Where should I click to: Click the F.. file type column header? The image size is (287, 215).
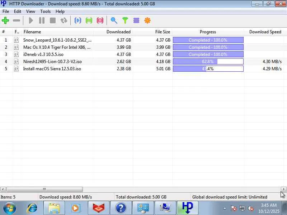17,32
